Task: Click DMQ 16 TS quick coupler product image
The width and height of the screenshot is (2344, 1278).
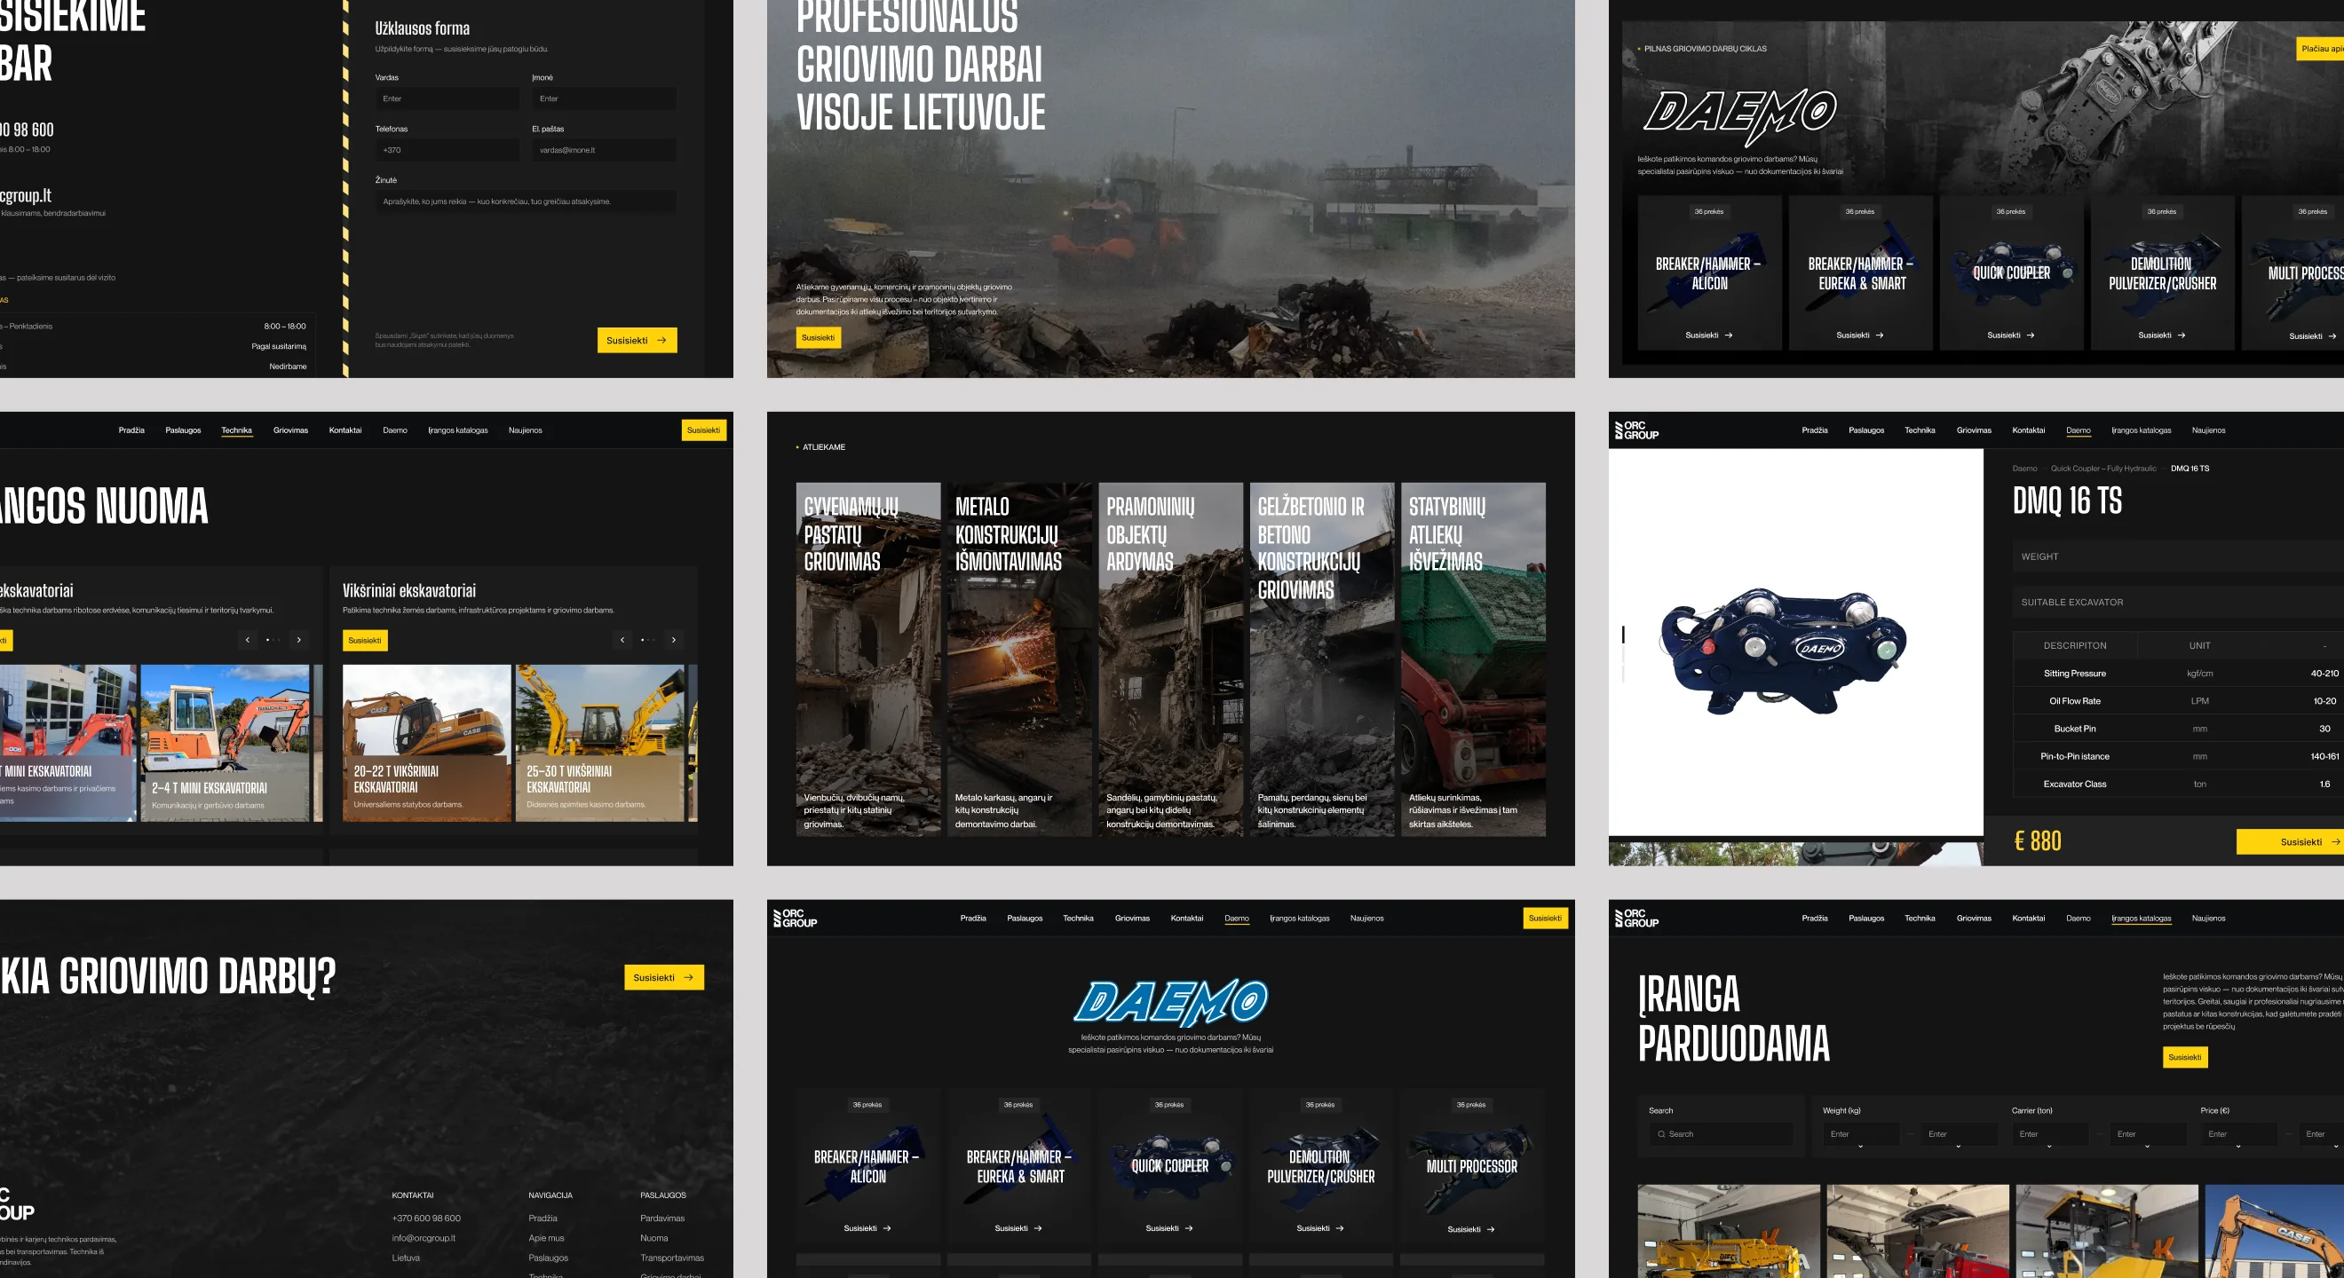Action: [x=1784, y=650]
